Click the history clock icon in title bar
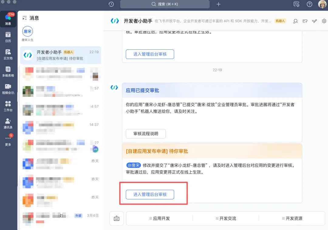Screen dimensions: 328x230 [111, 4]
